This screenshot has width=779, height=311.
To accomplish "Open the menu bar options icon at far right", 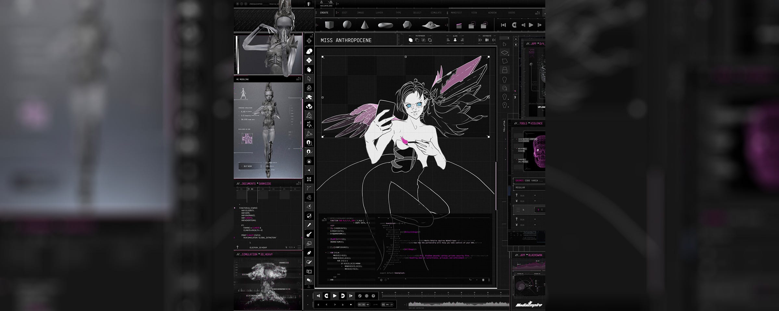I will pos(537,13).
